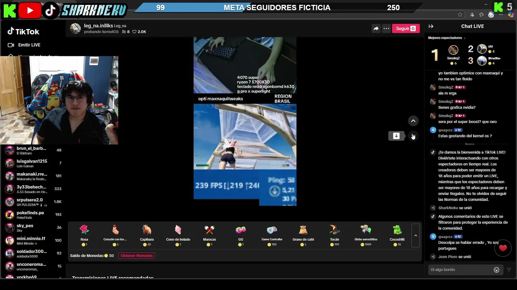Open the emoji picker in chat input

pyautogui.click(x=497, y=270)
